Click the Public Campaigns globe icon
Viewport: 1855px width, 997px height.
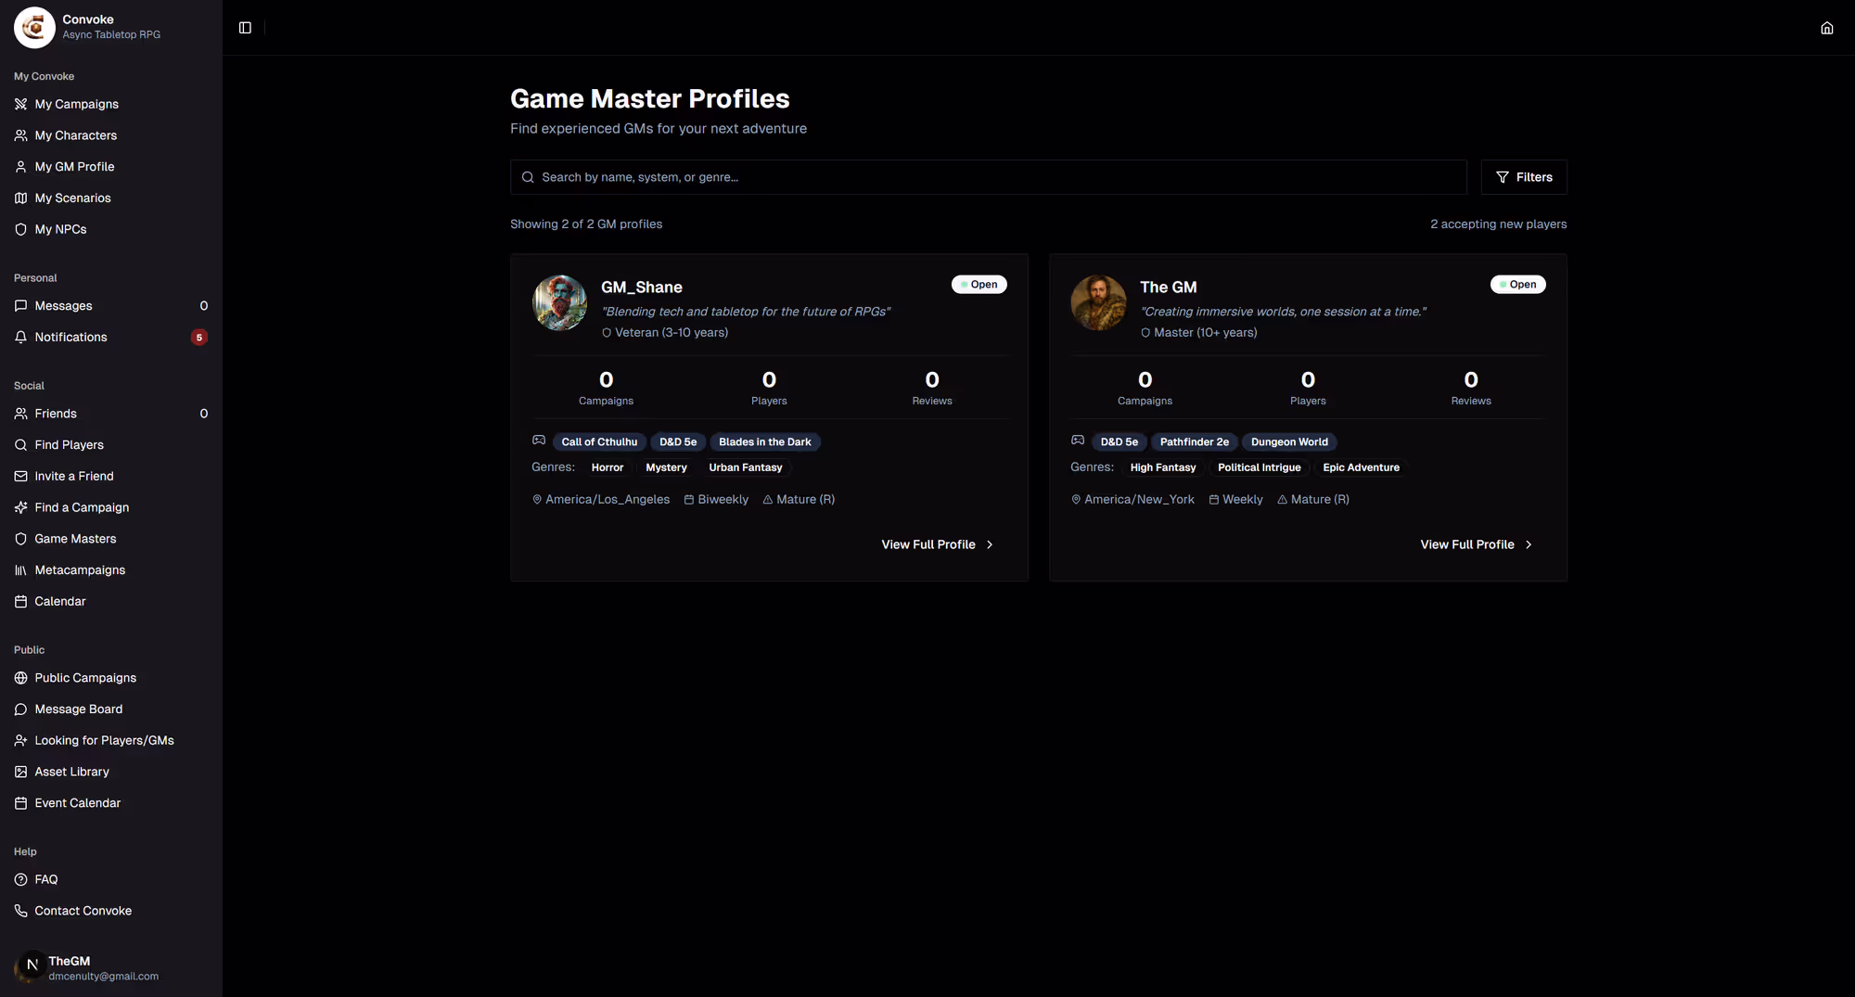[20, 678]
